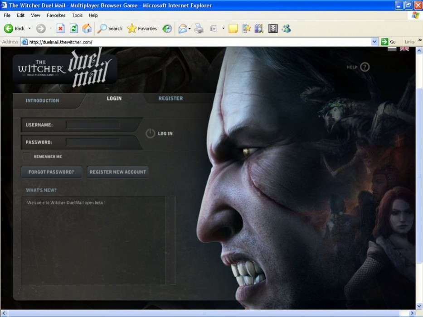This screenshot has width=423, height=317.
Task: Click the Username input field
Action: click(93, 125)
